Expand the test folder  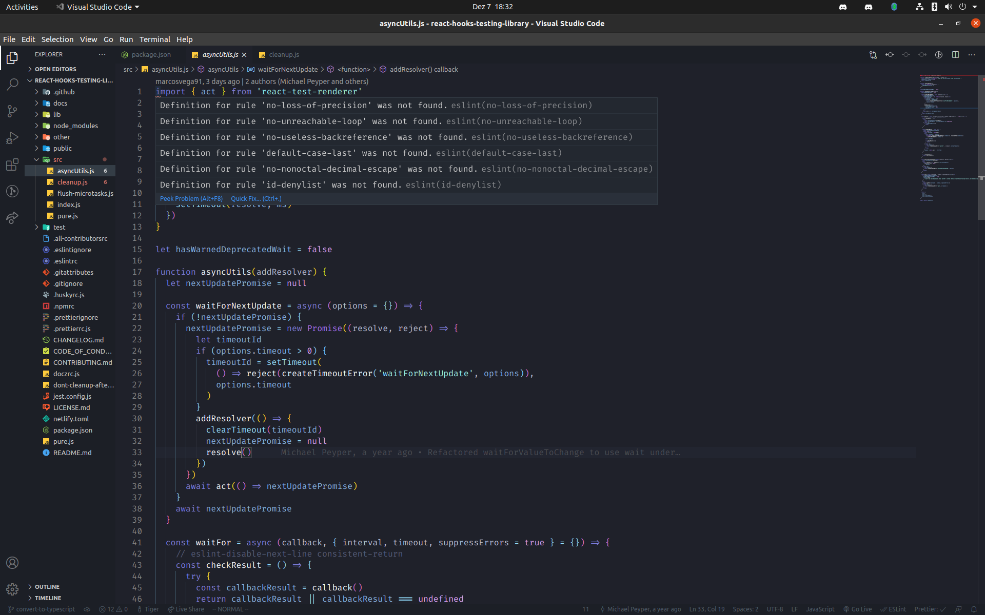(59, 227)
